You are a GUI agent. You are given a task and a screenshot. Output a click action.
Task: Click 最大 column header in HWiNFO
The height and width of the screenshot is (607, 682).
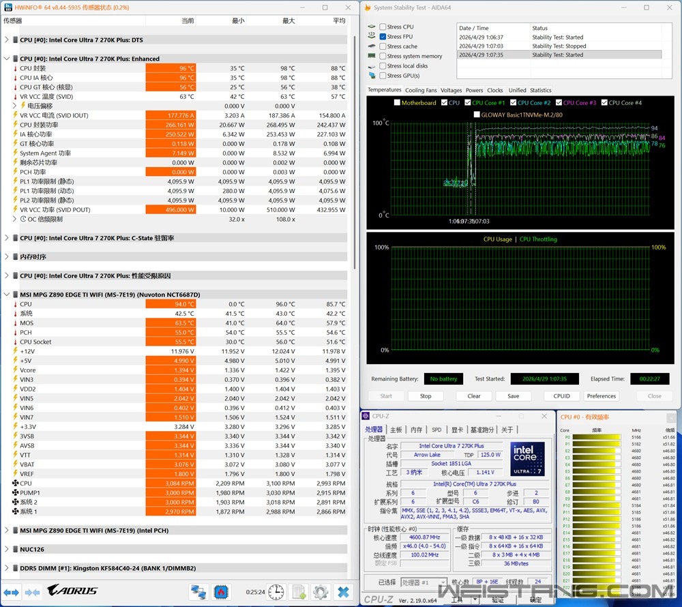tap(288, 20)
